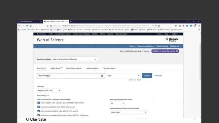Open the browser home page icon
This screenshot has width=219, height=123.
[x=30, y=26]
